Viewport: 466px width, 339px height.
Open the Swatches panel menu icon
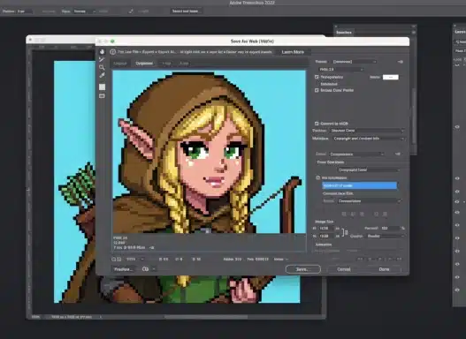414,32
